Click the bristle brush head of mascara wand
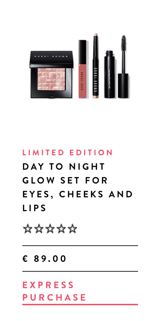The image size is (159, 321). 124,43
